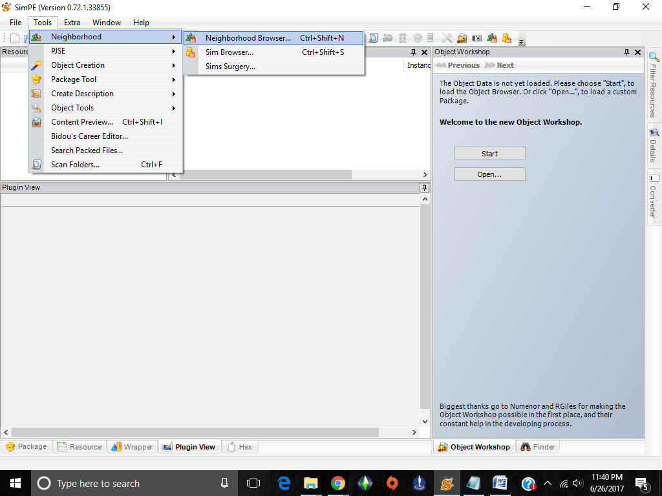Viewport: 662px width, 496px height.
Task: Select Sim Browser from the submenu
Action: [229, 52]
